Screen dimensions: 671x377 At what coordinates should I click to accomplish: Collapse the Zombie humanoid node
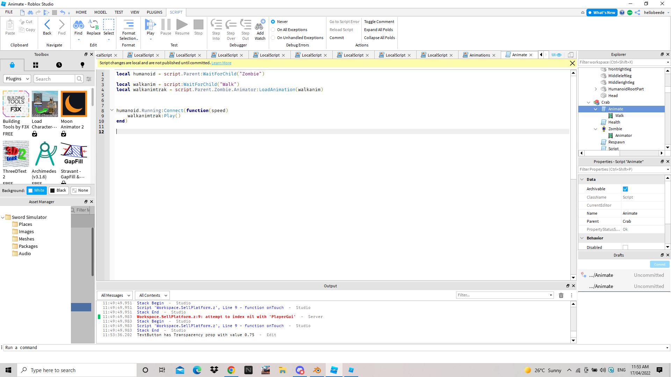tap(596, 129)
